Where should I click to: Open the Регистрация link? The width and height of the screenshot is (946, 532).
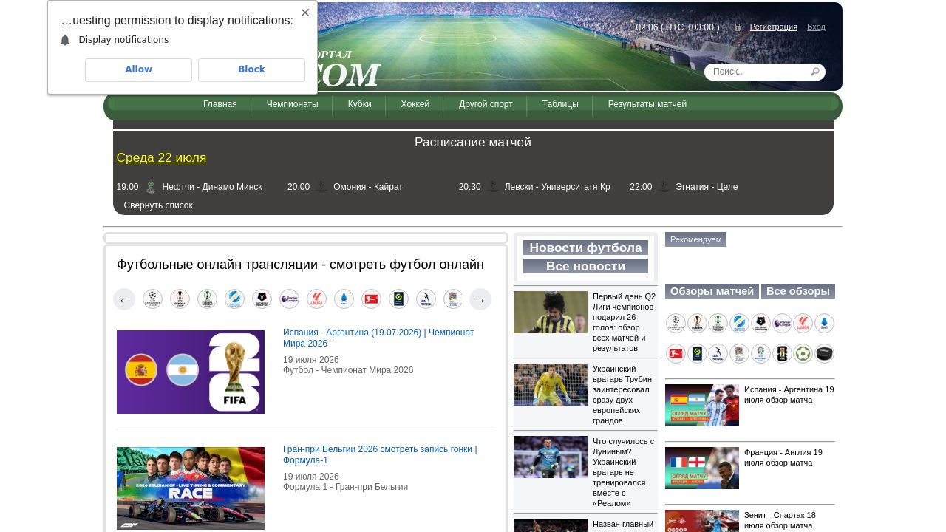(x=773, y=27)
